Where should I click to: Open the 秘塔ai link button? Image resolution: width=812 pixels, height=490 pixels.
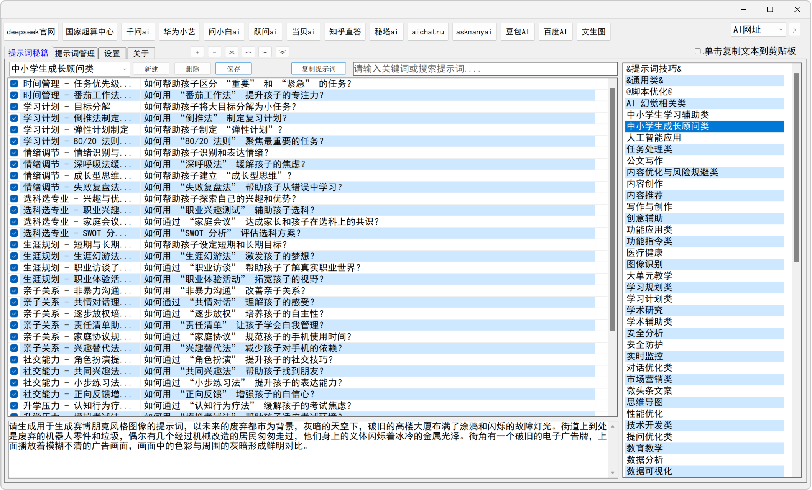(x=386, y=32)
